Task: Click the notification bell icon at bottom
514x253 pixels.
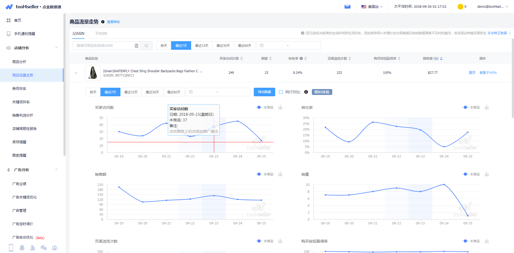Action: pos(22,248)
